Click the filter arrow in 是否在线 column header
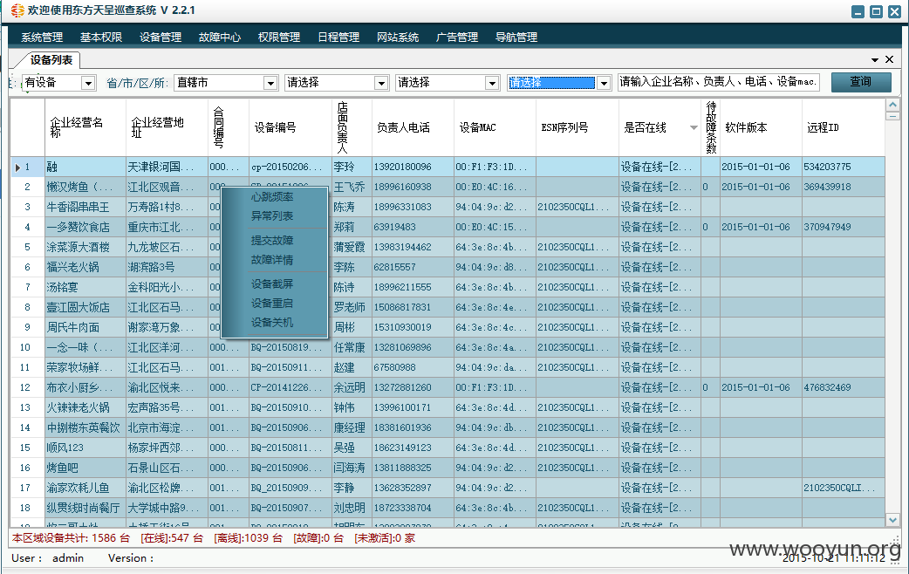Image resolution: width=909 pixels, height=574 pixels. (x=694, y=127)
